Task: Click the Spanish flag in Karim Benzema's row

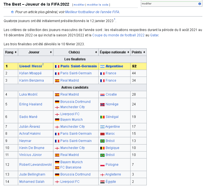Action: pos(57,81)
